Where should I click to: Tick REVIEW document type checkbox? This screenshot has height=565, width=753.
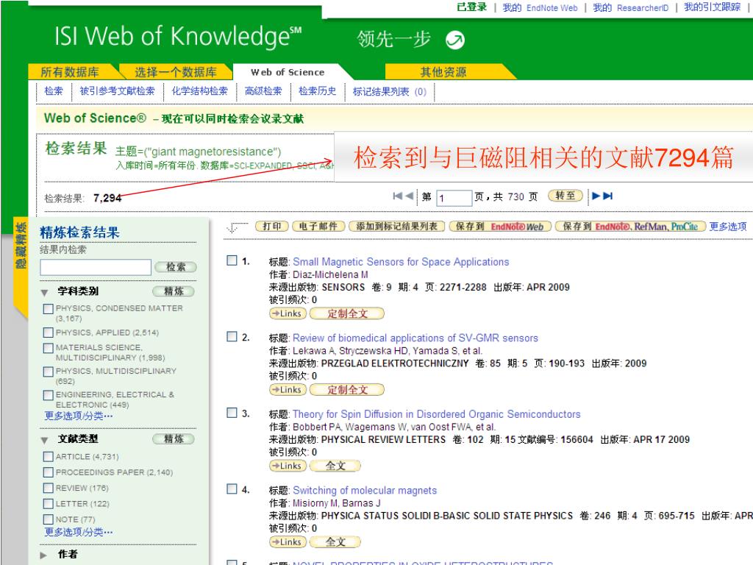(x=48, y=488)
